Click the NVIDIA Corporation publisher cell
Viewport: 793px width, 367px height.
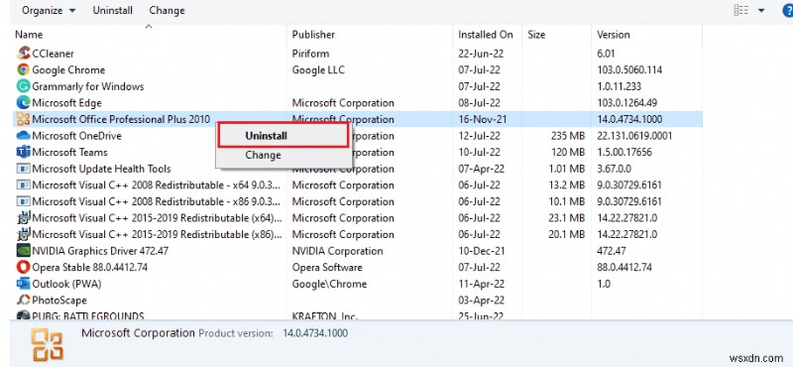(x=337, y=251)
